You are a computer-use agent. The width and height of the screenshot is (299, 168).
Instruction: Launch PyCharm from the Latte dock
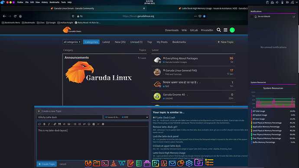point(156,163)
